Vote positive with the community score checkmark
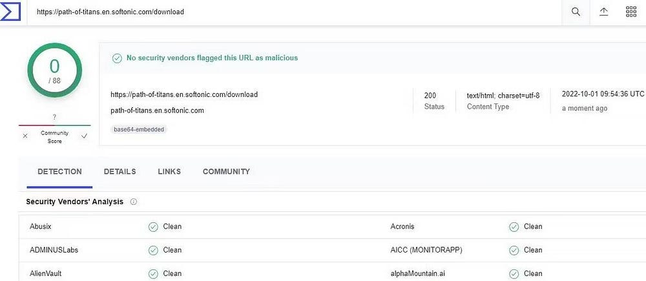Screen dimensions: 646x281 (84, 136)
